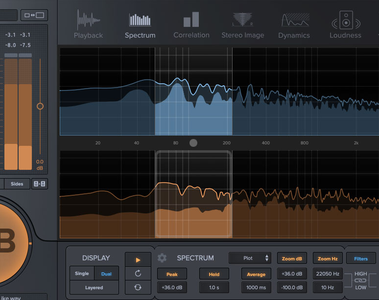Click the window resize mode icon
The height and width of the screenshot is (300, 379).
pos(34,15)
